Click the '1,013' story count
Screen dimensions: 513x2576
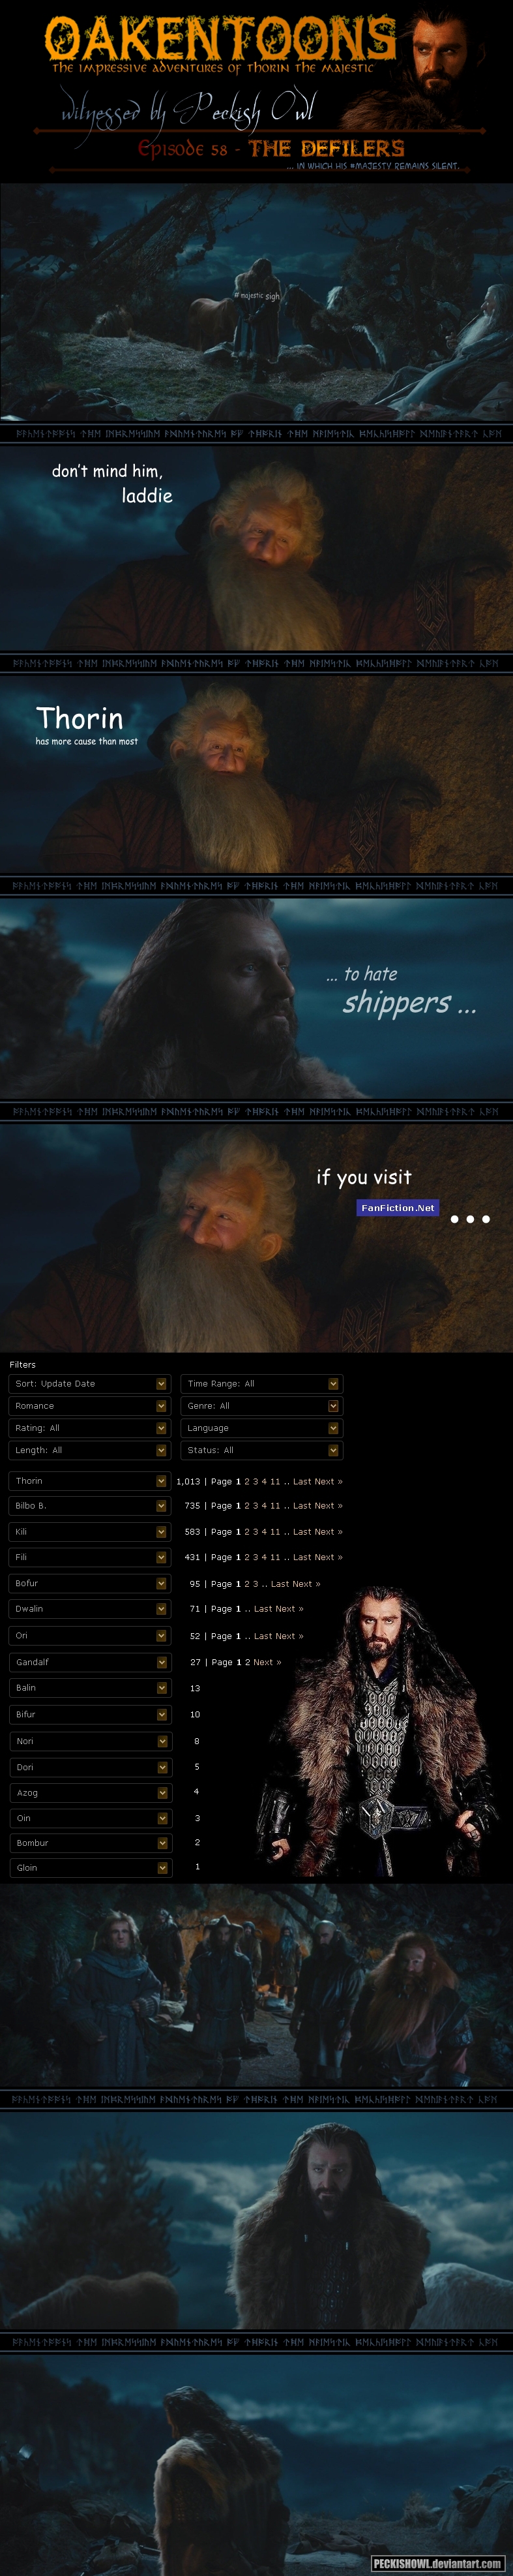188,1482
